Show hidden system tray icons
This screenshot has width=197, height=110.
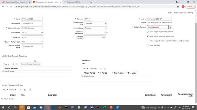pyautogui.click(x=159, y=108)
